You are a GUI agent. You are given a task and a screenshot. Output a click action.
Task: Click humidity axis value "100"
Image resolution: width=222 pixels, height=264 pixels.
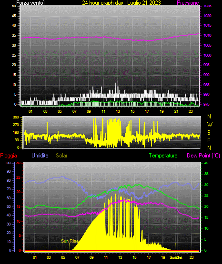[x=8, y=163]
